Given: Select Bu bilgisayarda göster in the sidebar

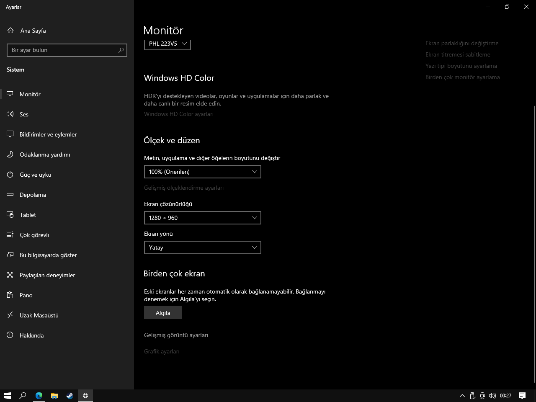Looking at the screenshot, I should pyautogui.click(x=67, y=255).
